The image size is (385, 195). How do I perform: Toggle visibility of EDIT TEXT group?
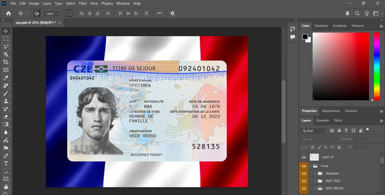click(304, 181)
